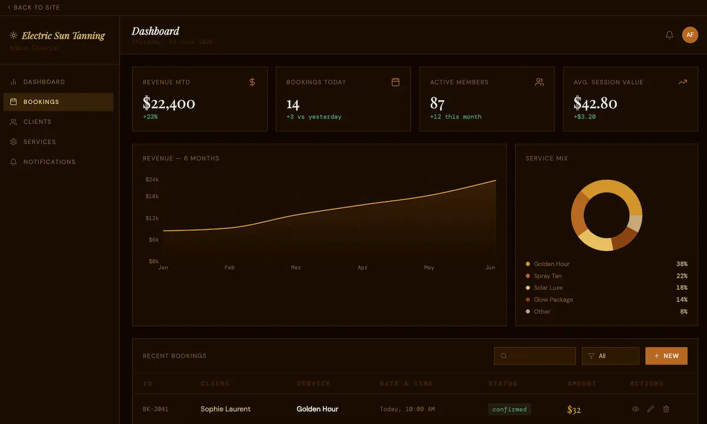Viewport: 707px width, 424px height.
Task: Click the $42.80 session value
Action: [596, 104]
